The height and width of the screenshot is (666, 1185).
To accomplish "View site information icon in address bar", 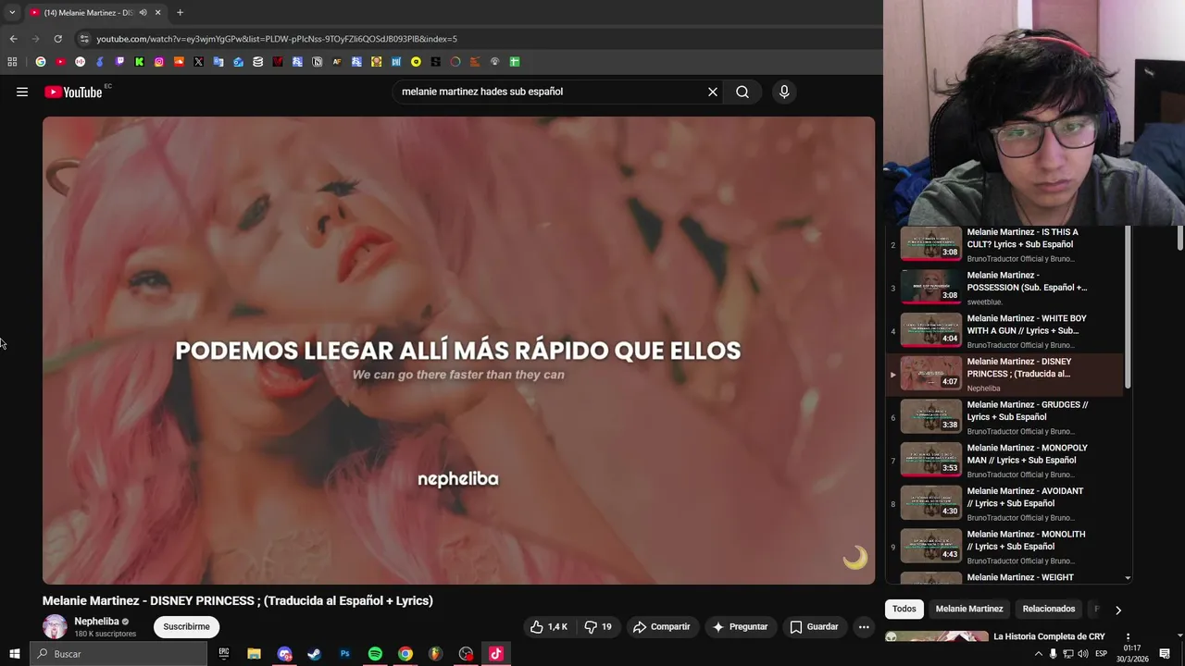I will click(84, 39).
